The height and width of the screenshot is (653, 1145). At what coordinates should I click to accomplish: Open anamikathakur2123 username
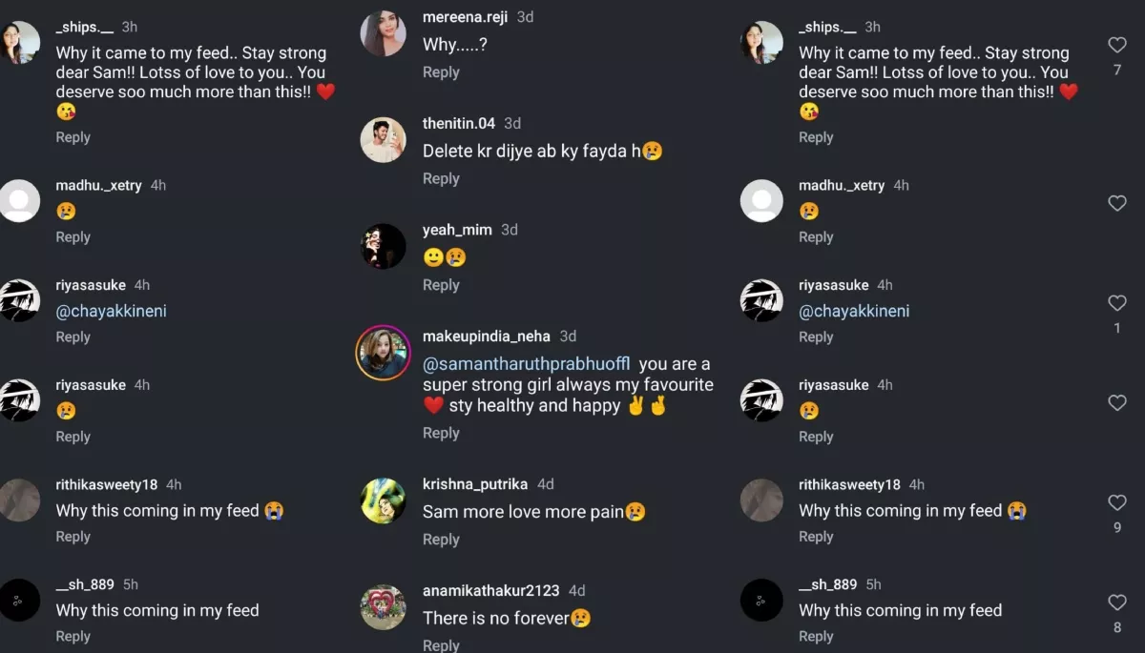[x=491, y=590]
